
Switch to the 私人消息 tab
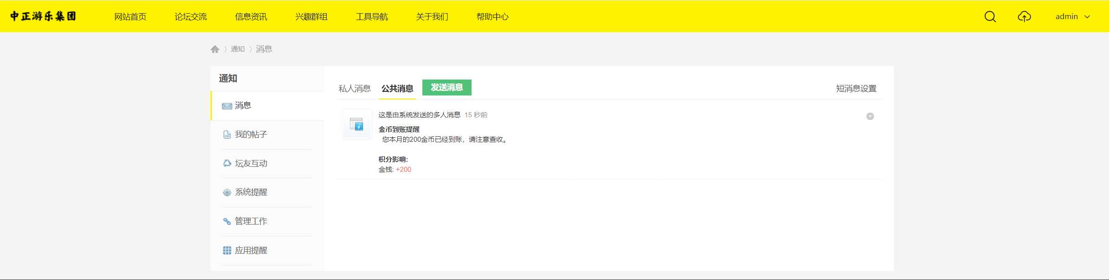coord(354,89)
